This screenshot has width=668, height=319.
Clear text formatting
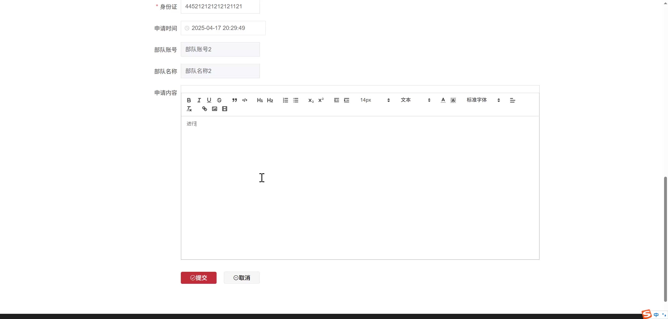tap(189, 109)
